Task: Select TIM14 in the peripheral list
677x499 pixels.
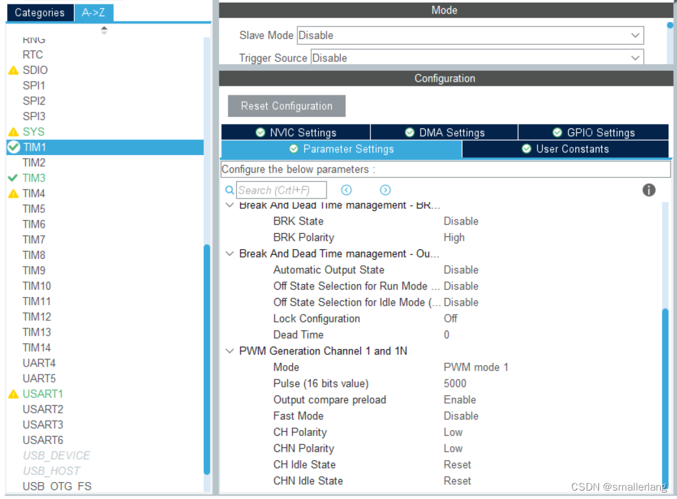Action: click(x=37, y=348)
